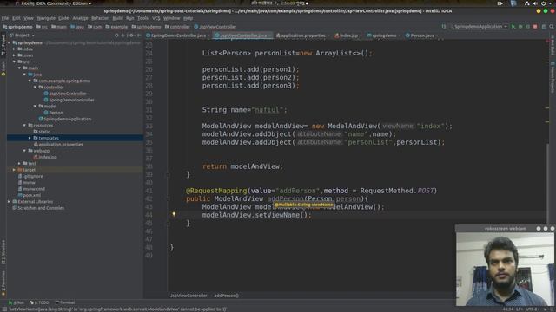Viewport: 556px width, 312px height.
Task: Open the Terminal tool window
Action: point(65,302)
